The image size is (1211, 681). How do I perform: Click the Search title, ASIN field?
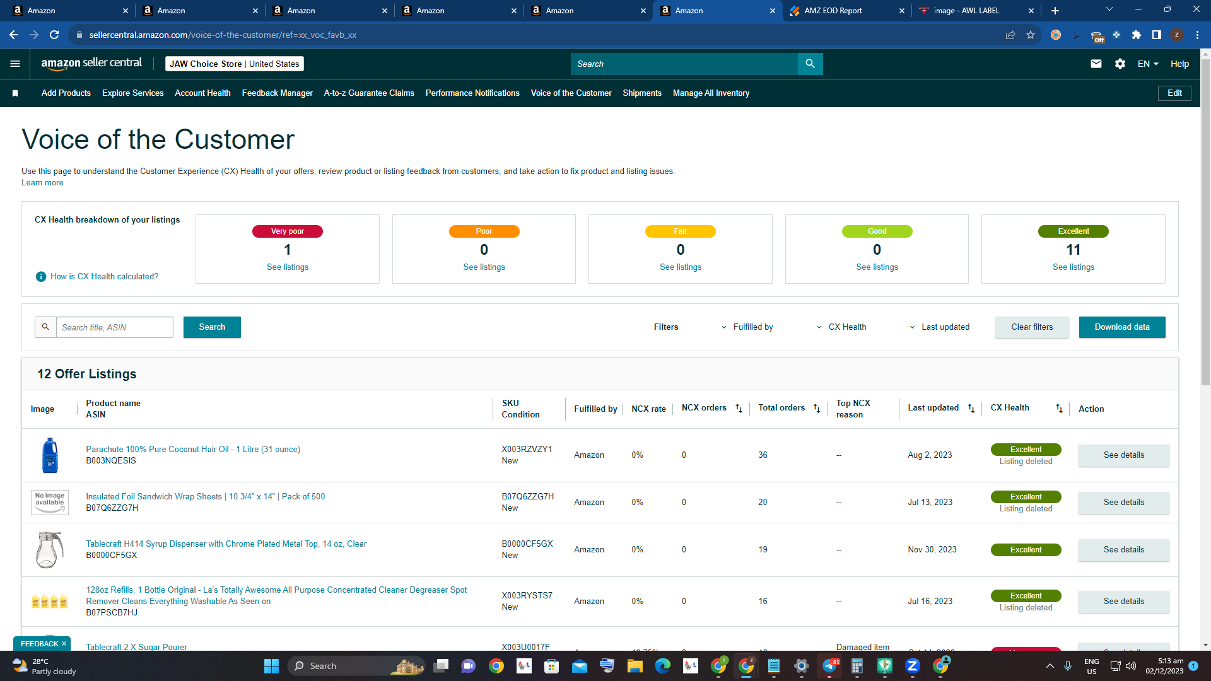[115, 327]
